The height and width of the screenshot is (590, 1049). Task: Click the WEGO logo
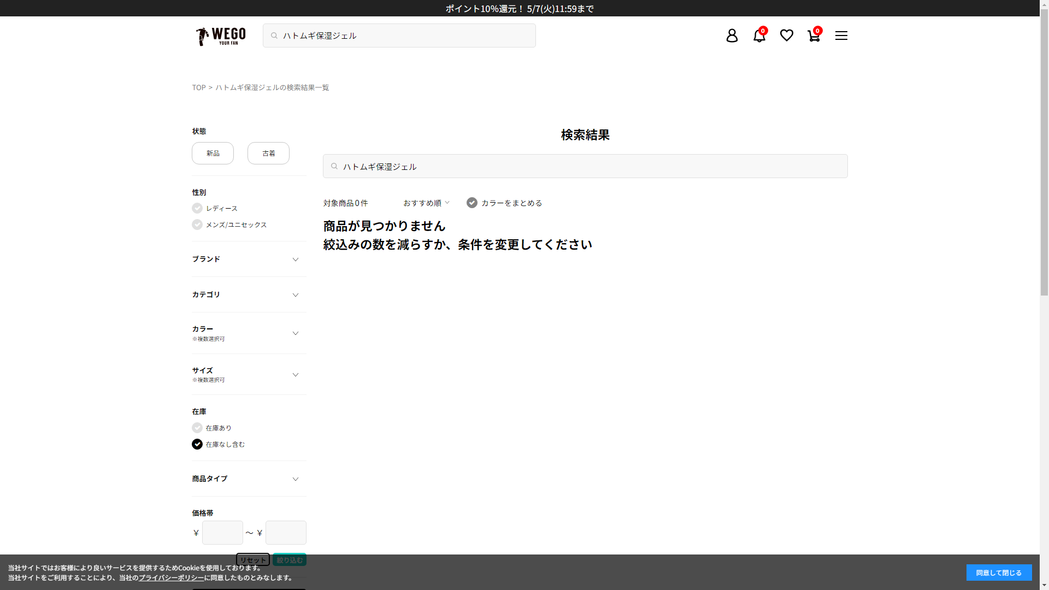coord(221,36)
